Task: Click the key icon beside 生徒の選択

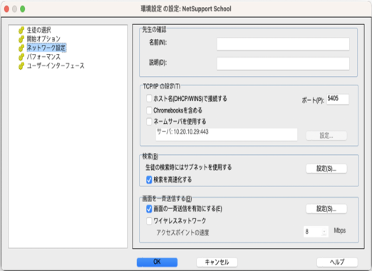Action: [21, 31]
